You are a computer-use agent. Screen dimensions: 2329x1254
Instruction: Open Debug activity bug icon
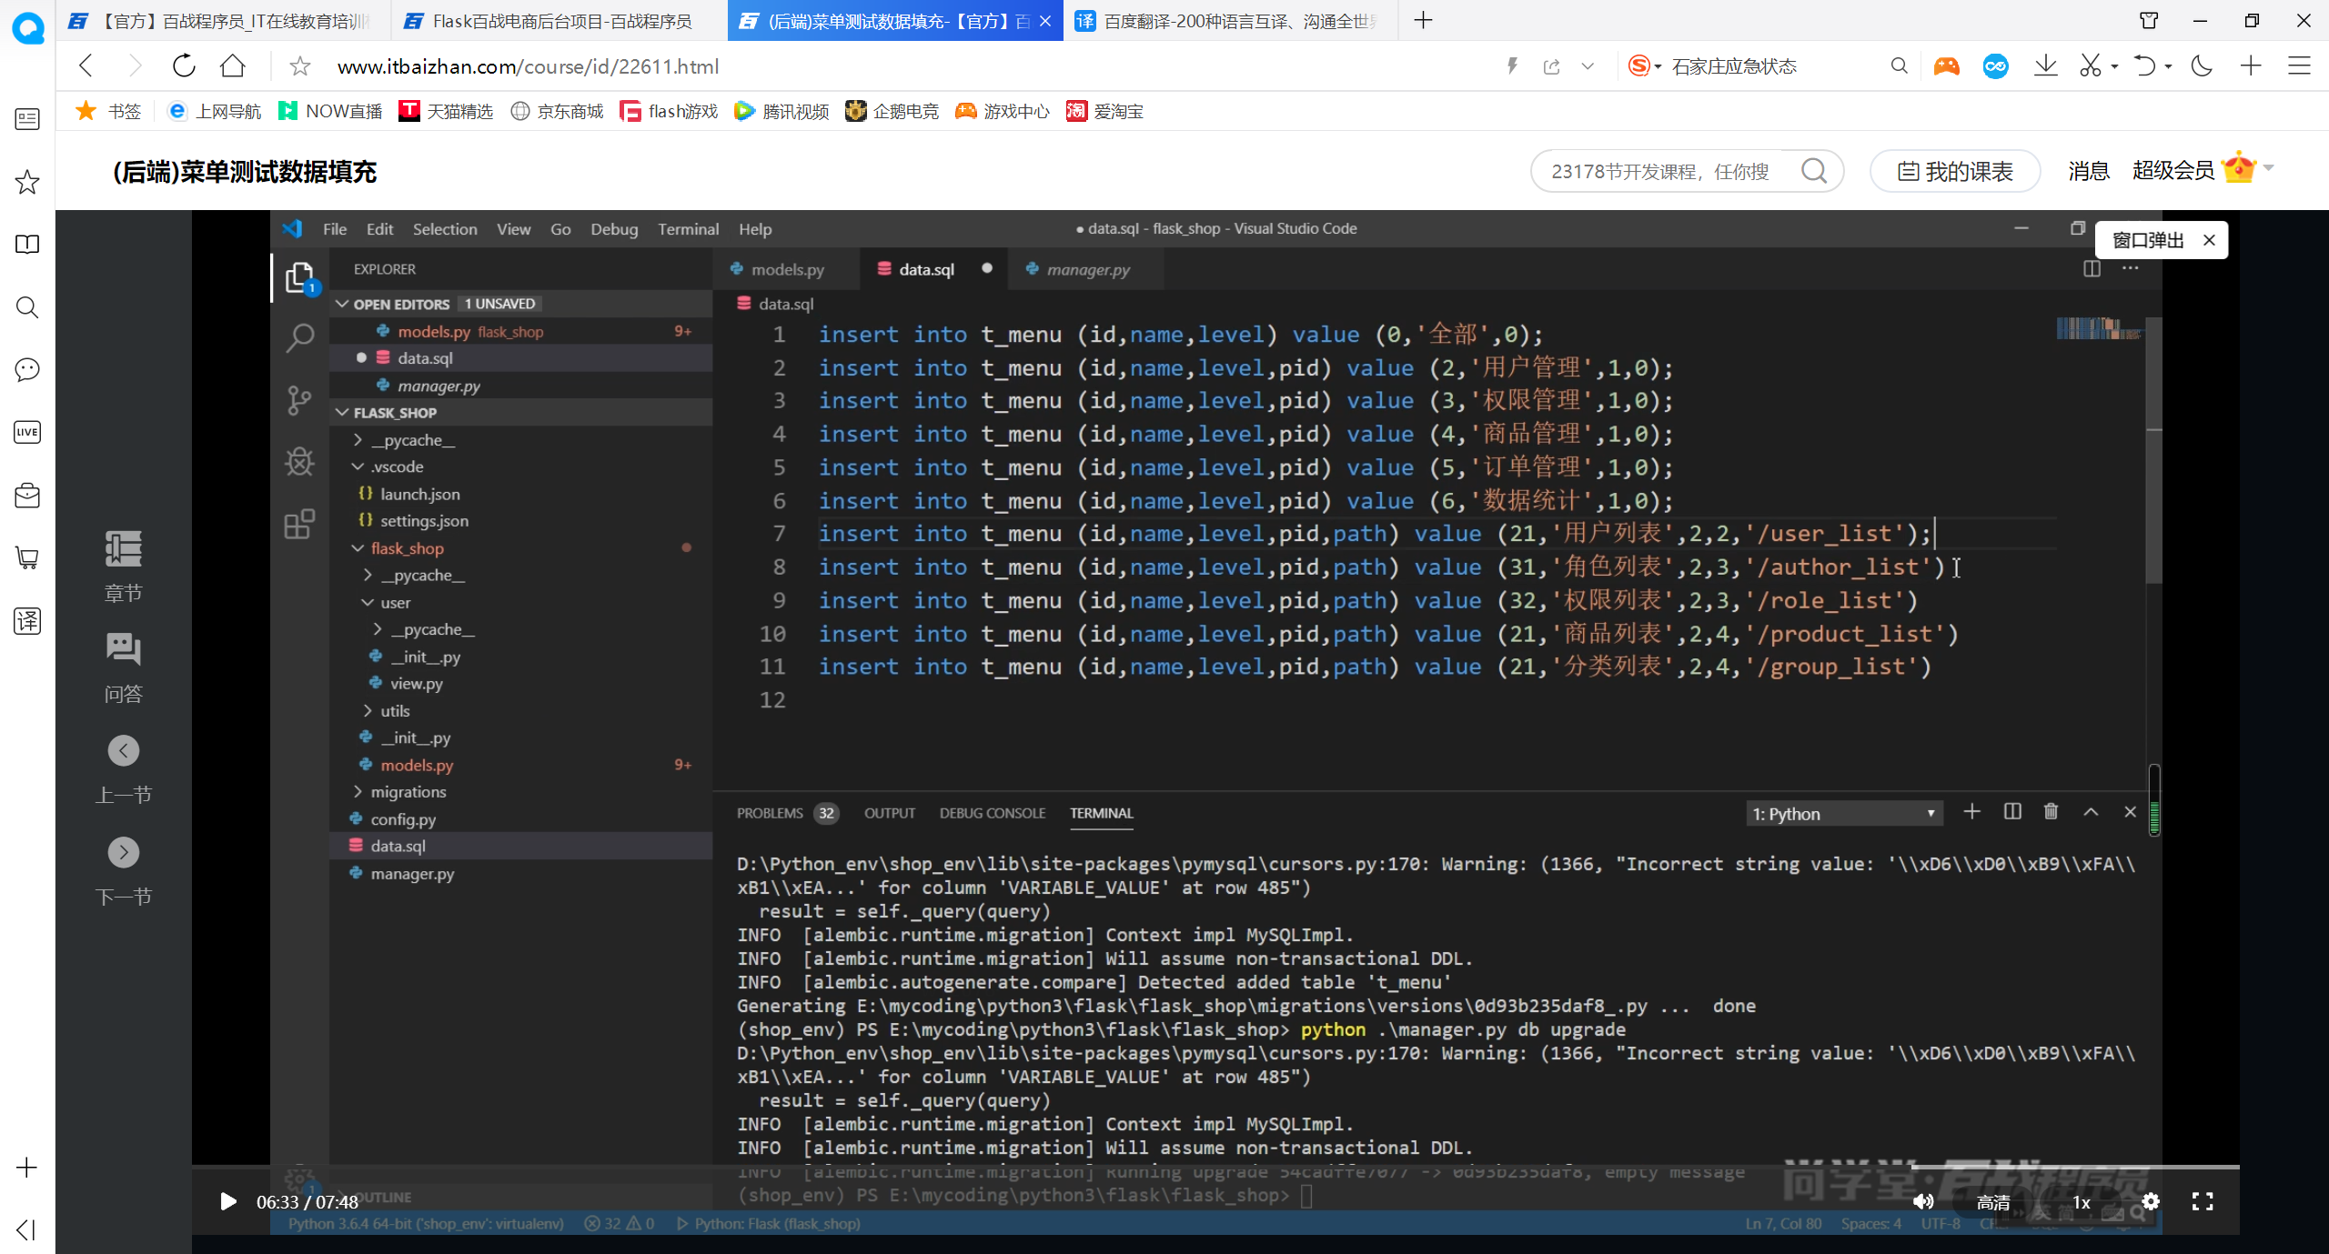[x=299, y=462]
